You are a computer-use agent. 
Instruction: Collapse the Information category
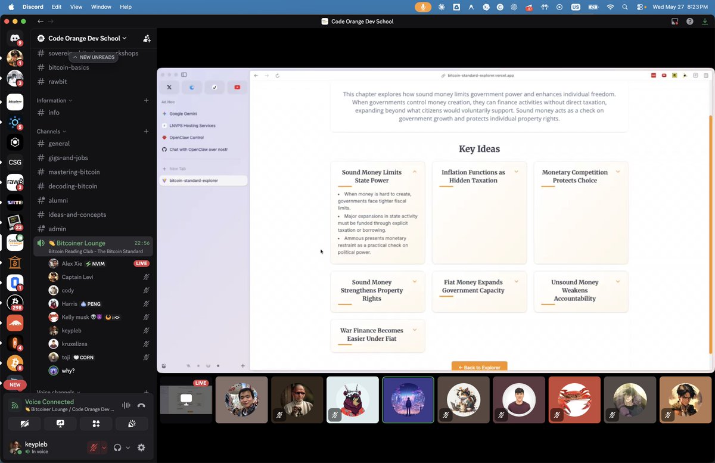[54, 101]
